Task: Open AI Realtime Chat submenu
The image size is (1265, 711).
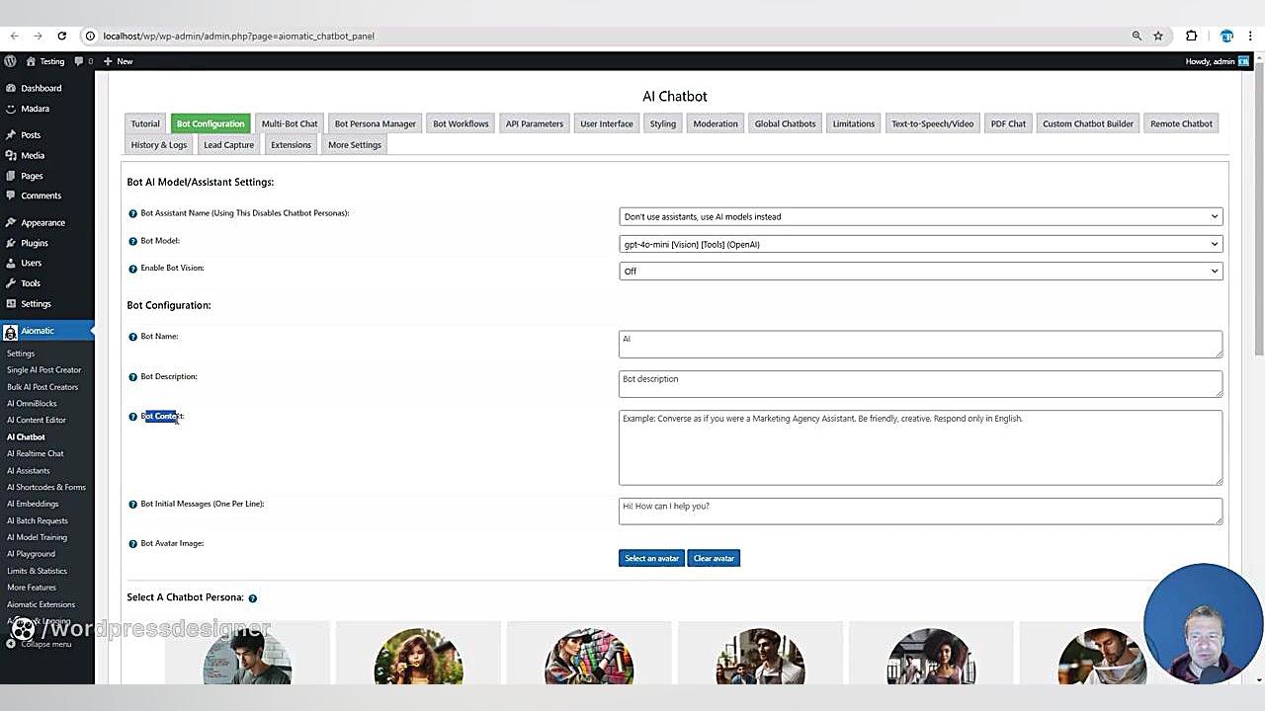Action: (x=35, y=453)
